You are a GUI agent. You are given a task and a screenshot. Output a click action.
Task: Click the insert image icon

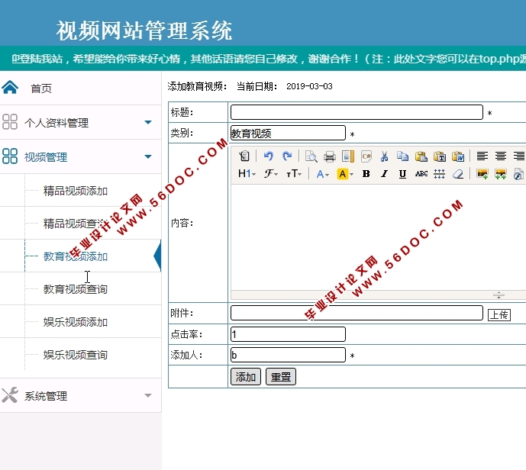coord(482,174)
